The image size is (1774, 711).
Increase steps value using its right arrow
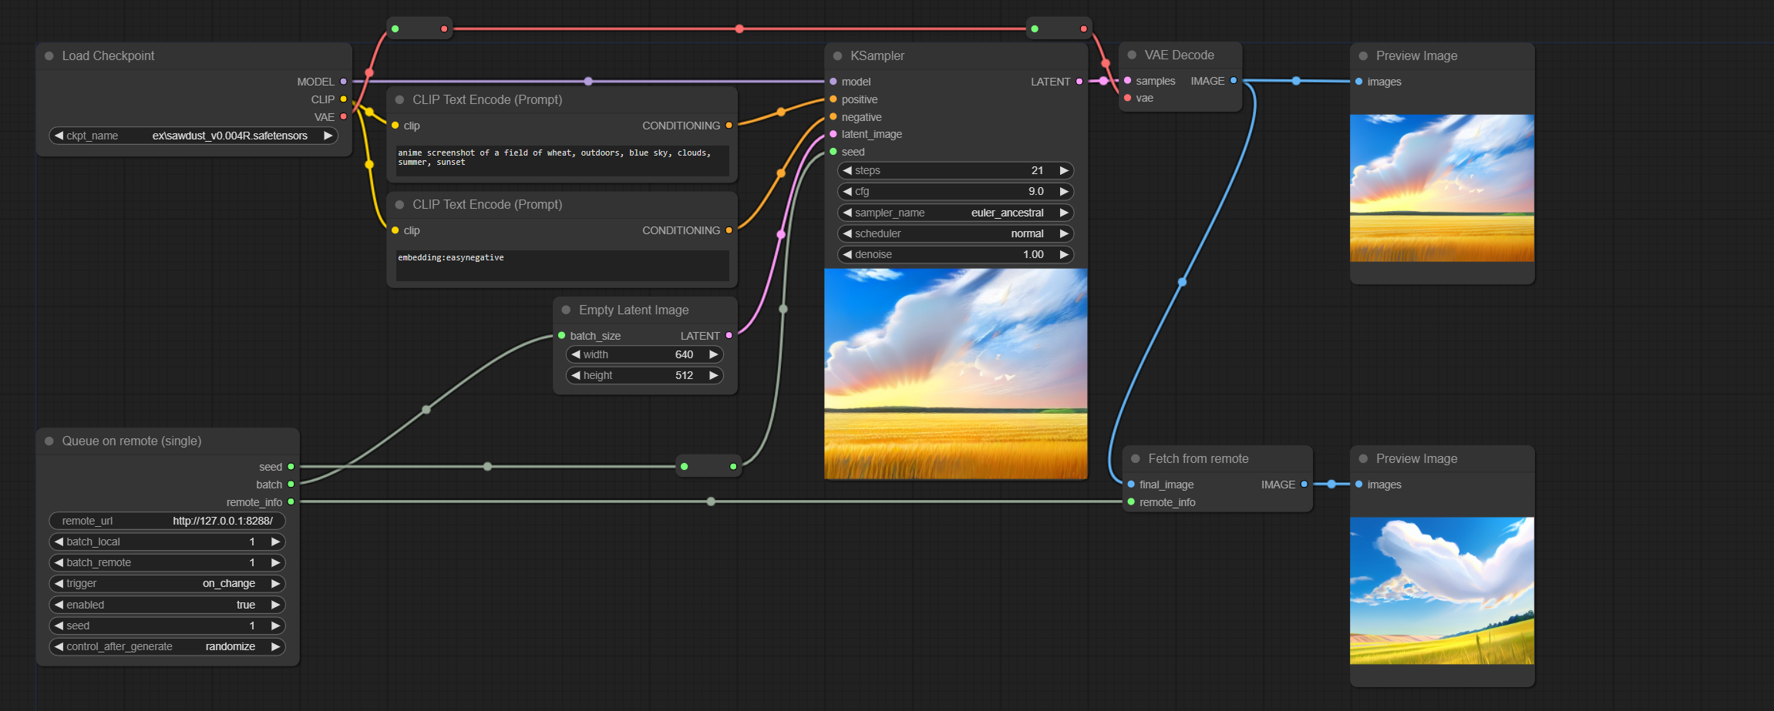1065,170
